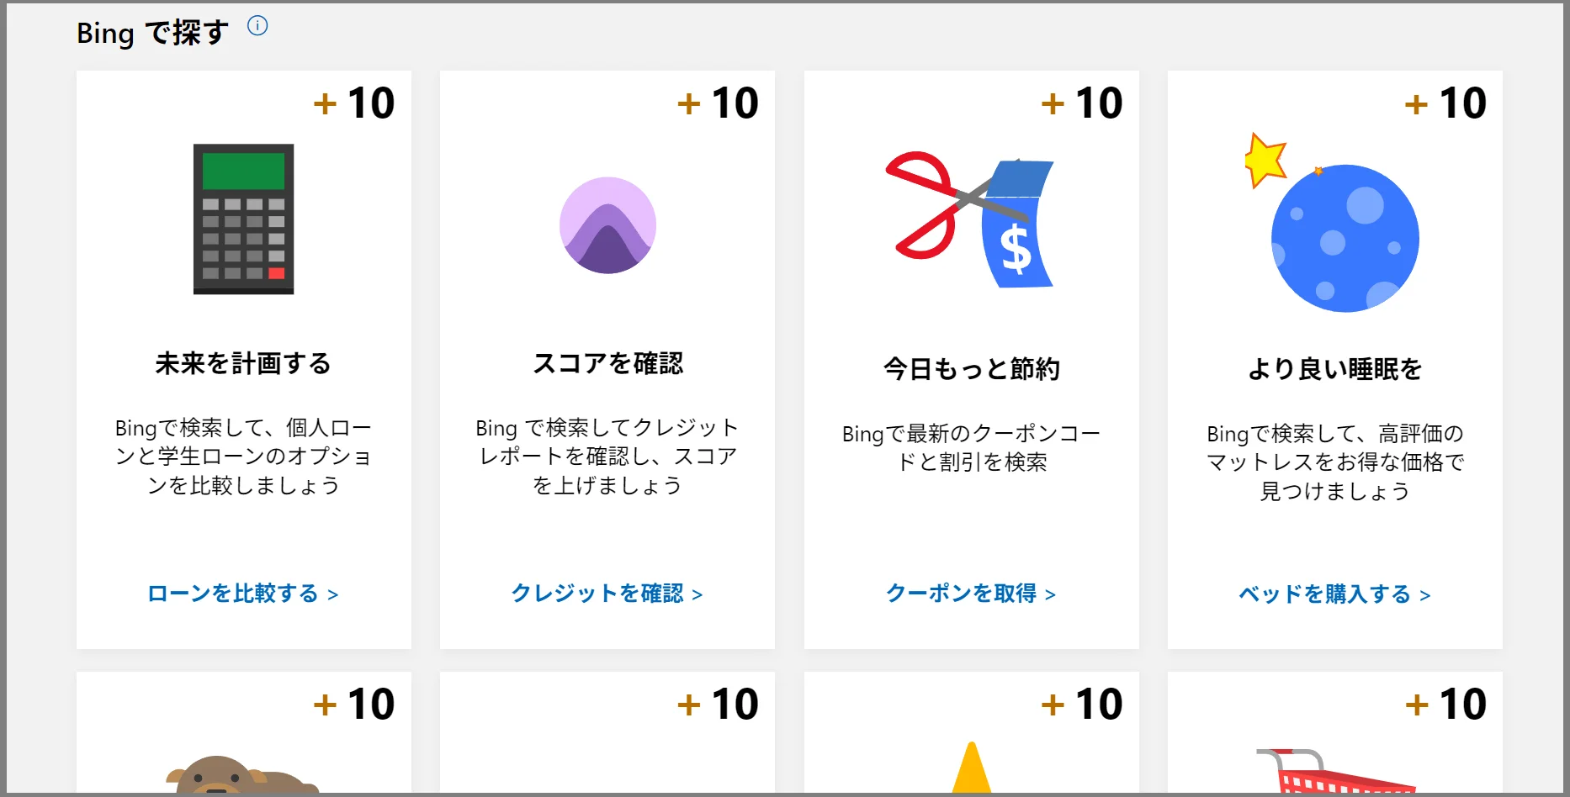This screenshot has height=797, width=1570.
Task: Click the credit report description text
Action: click(x=607, y=457)
